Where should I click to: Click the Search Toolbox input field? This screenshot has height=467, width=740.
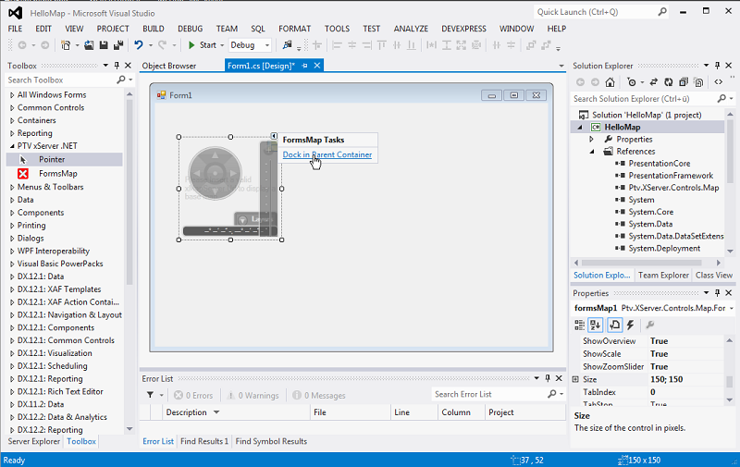60,80
